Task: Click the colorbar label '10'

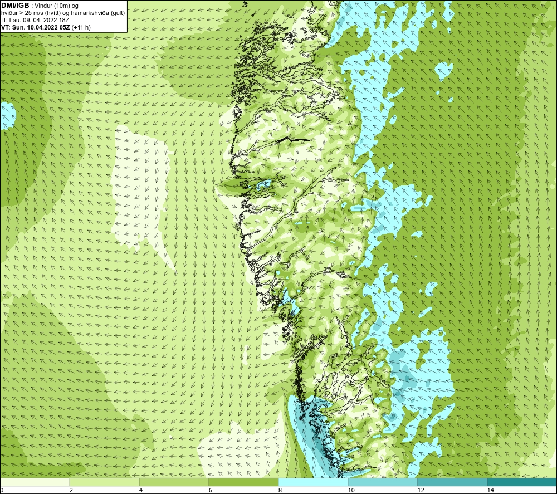Action: tap(351, 490)
